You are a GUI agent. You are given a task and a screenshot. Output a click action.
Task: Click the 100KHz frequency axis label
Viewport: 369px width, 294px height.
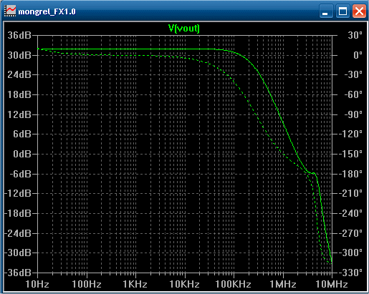(x=233, y=284)
